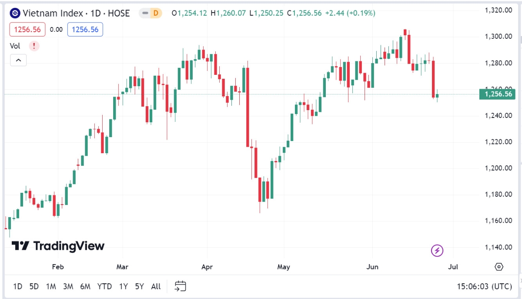Switch to 3M time range
Image resolution: width=522 pixels, height=299 pixels.
coord(68,286)
